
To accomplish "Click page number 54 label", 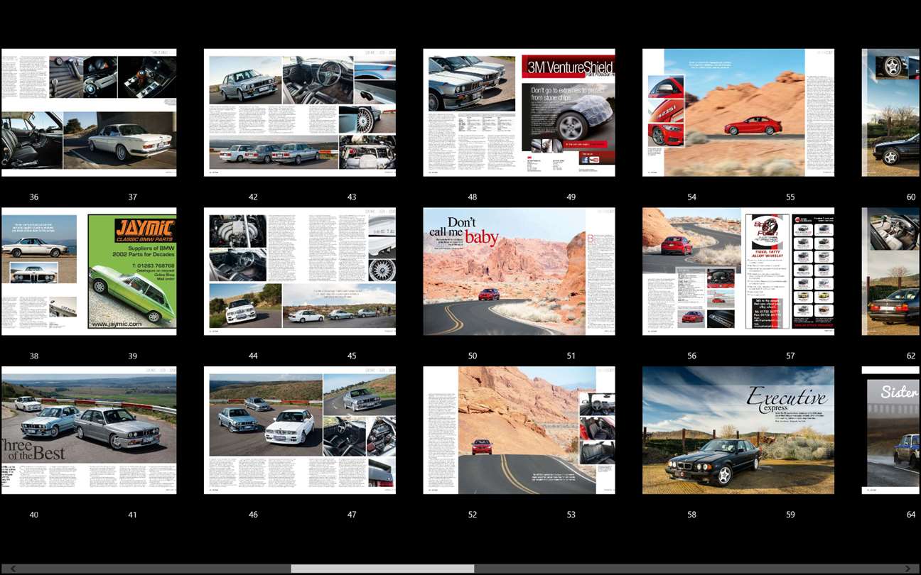I will [692, 197].
